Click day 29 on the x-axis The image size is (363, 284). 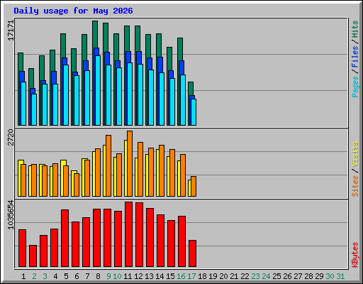(319, 276)
